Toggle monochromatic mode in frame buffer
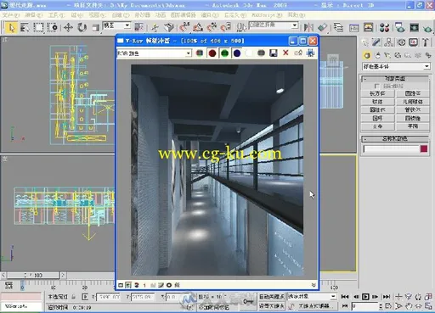 (261, 53)
